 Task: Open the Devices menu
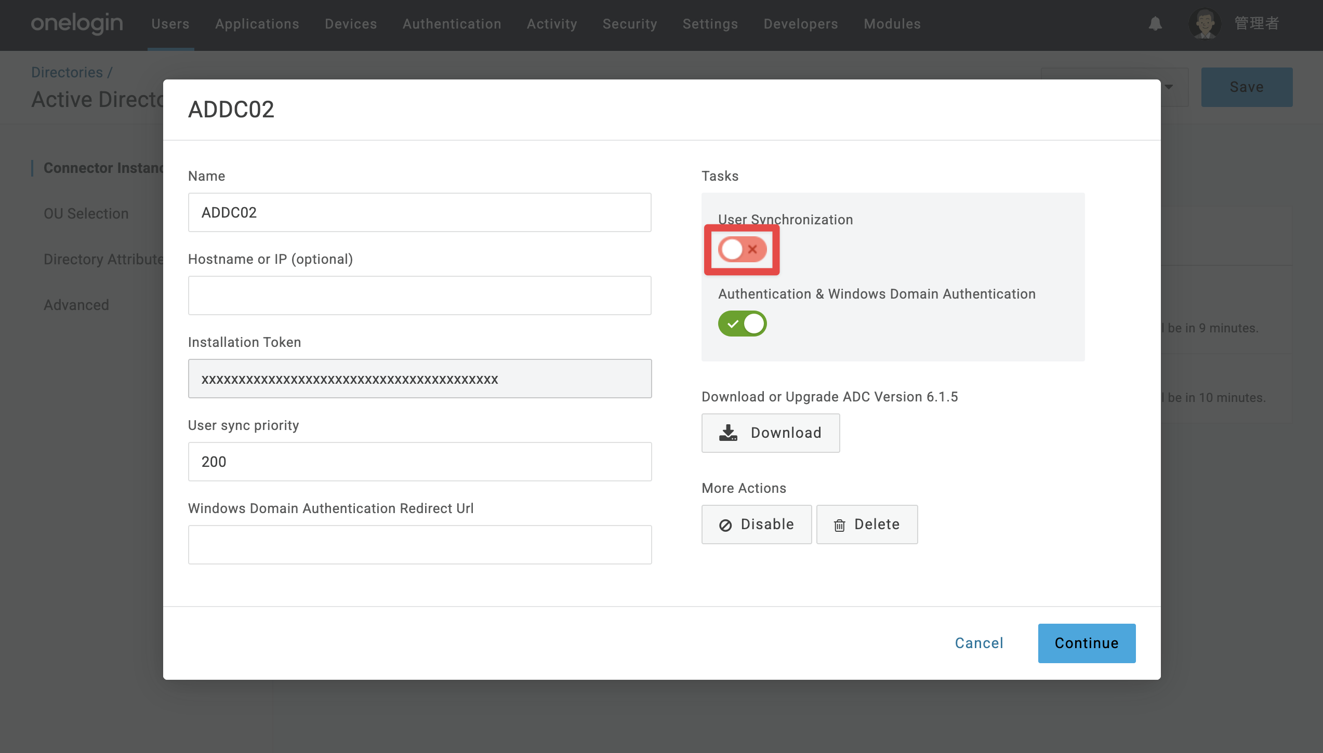(351, 24)
